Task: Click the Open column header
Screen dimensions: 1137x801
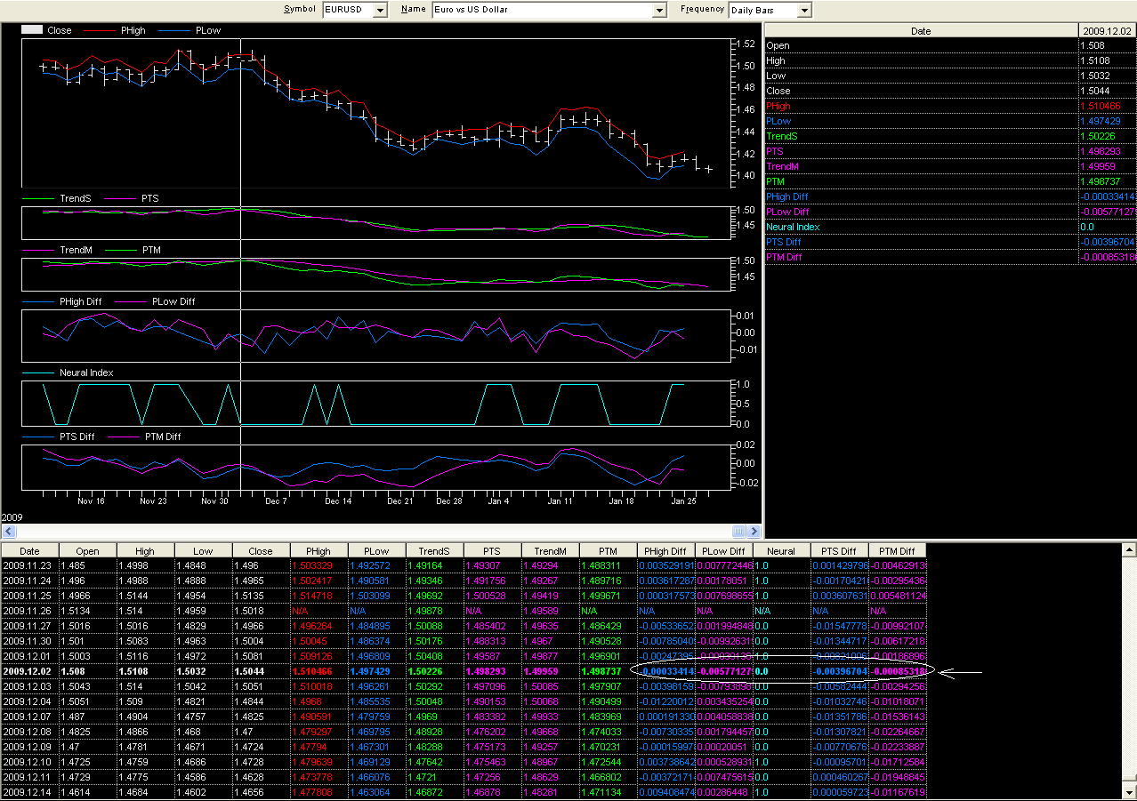Action: tap(87, 551)
